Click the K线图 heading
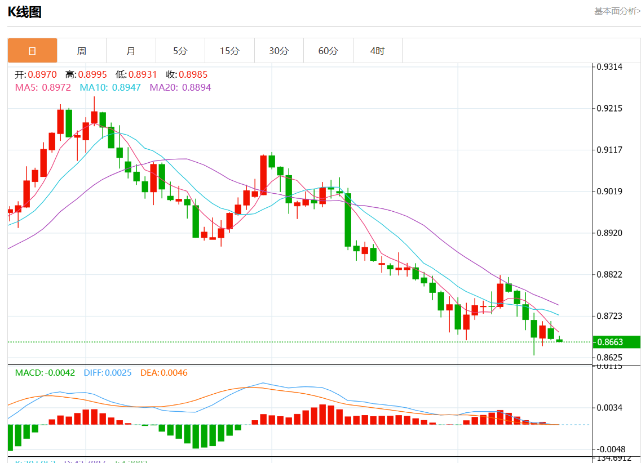The width and height of the screenshot is (641, 463). click(x=25, y=12)
